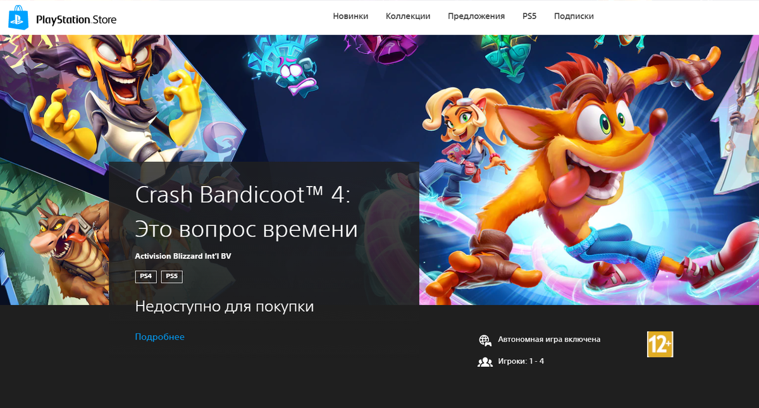Viewport: 759px width, 408px height.
Task: Select the PS4 platform badge
Action: pos(145,276)
